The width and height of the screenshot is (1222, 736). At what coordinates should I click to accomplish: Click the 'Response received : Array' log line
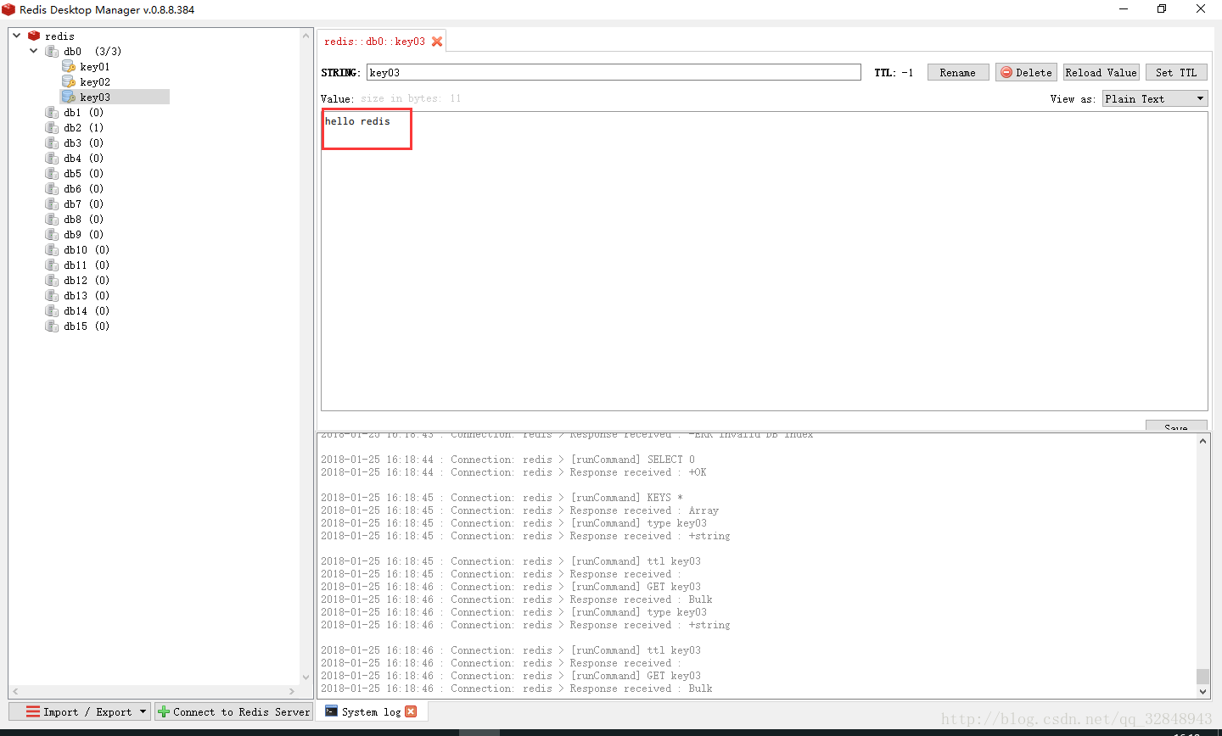(519, 510)
